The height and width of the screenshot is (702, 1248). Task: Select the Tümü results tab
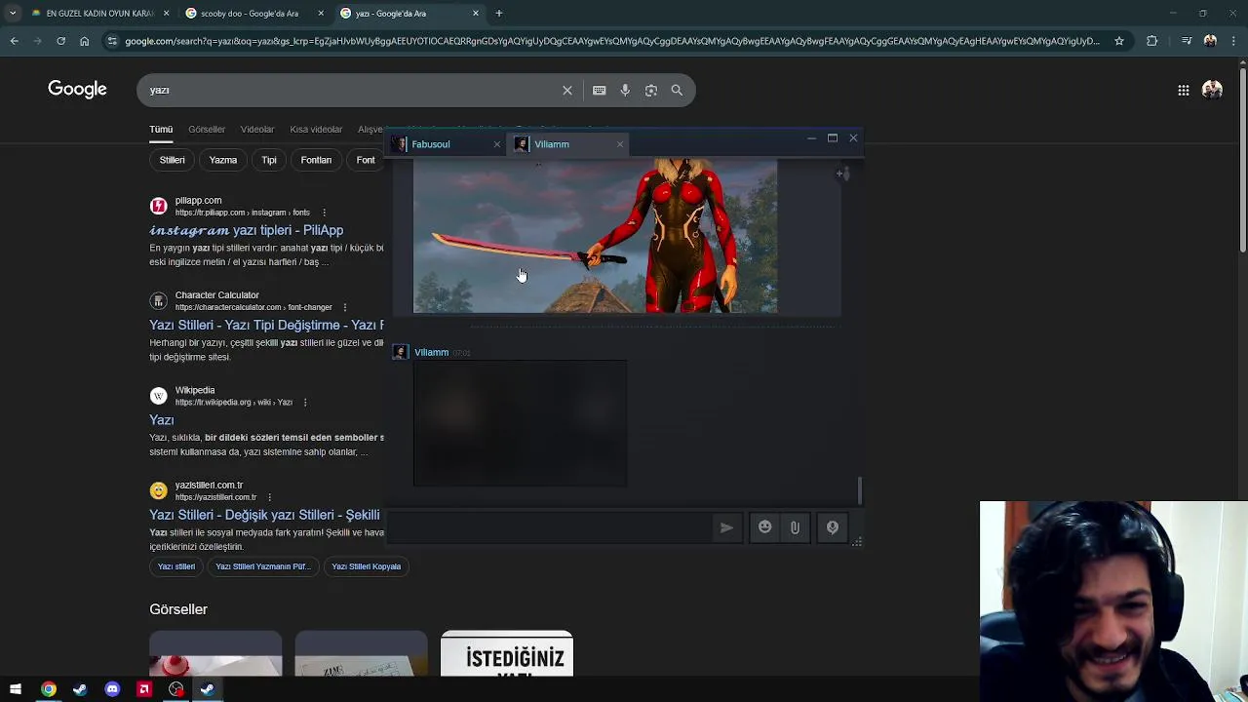point(161,130)
